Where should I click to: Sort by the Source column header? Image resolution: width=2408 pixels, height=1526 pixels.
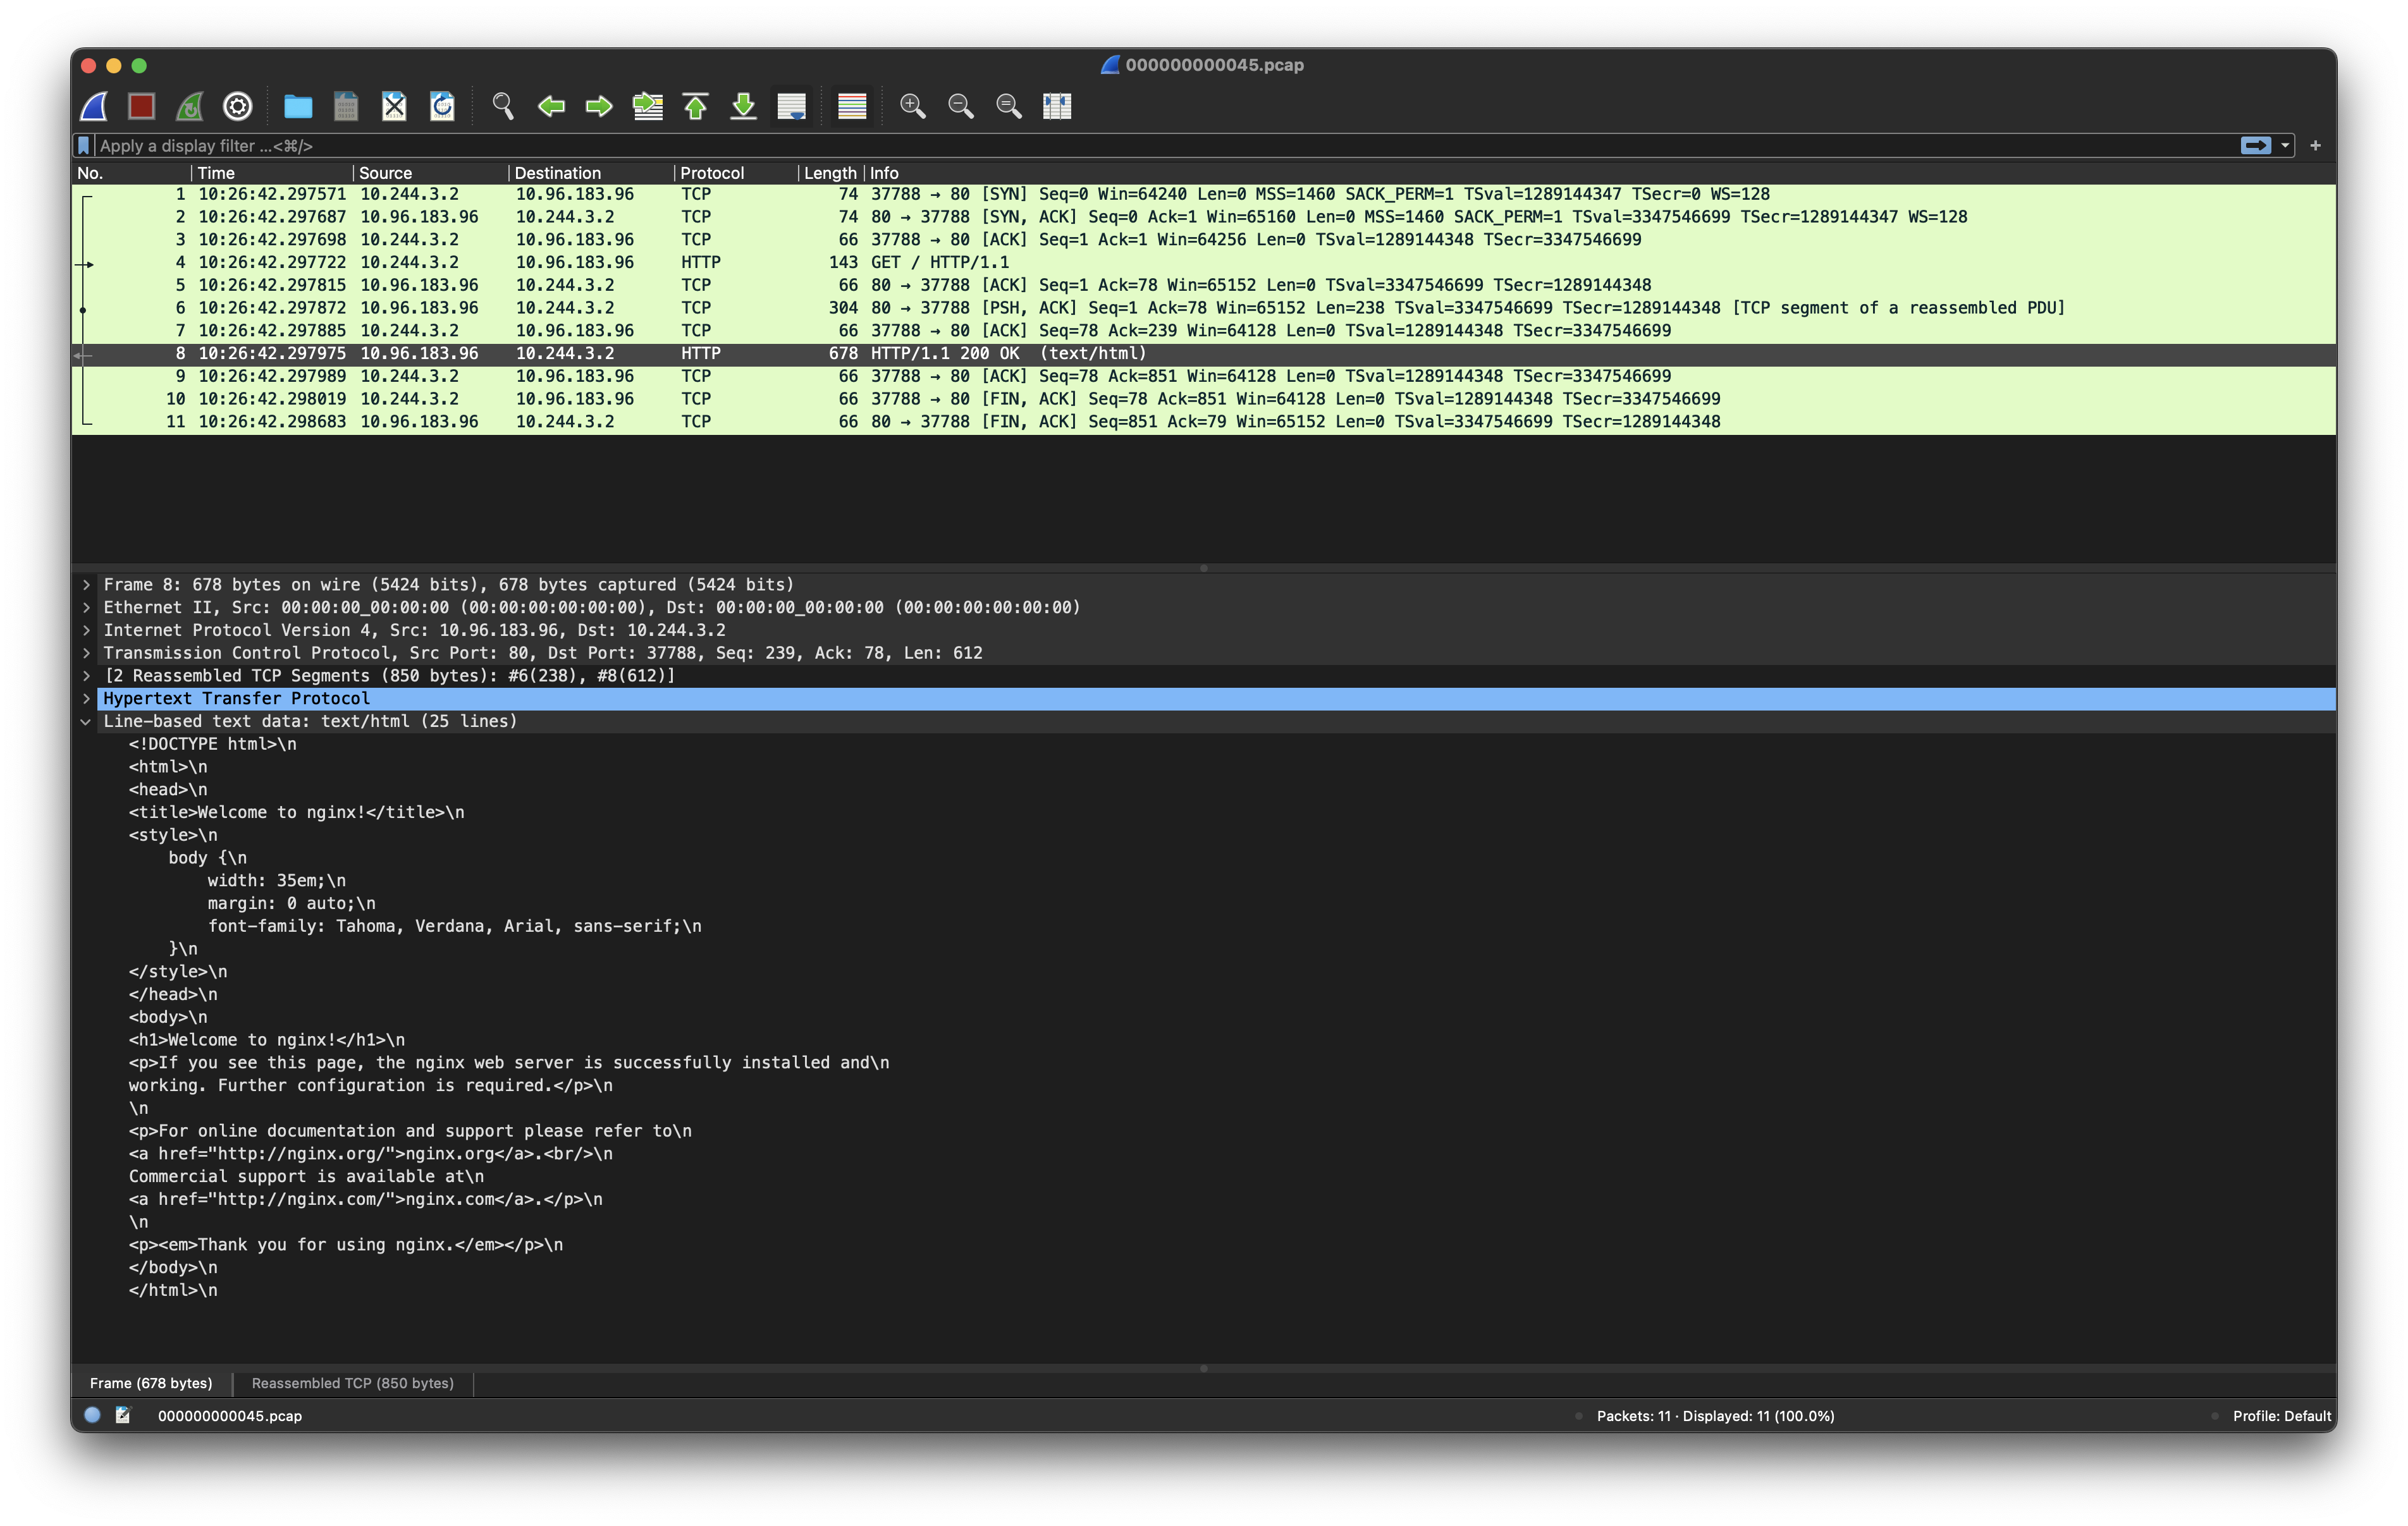[x=431, y=173]
